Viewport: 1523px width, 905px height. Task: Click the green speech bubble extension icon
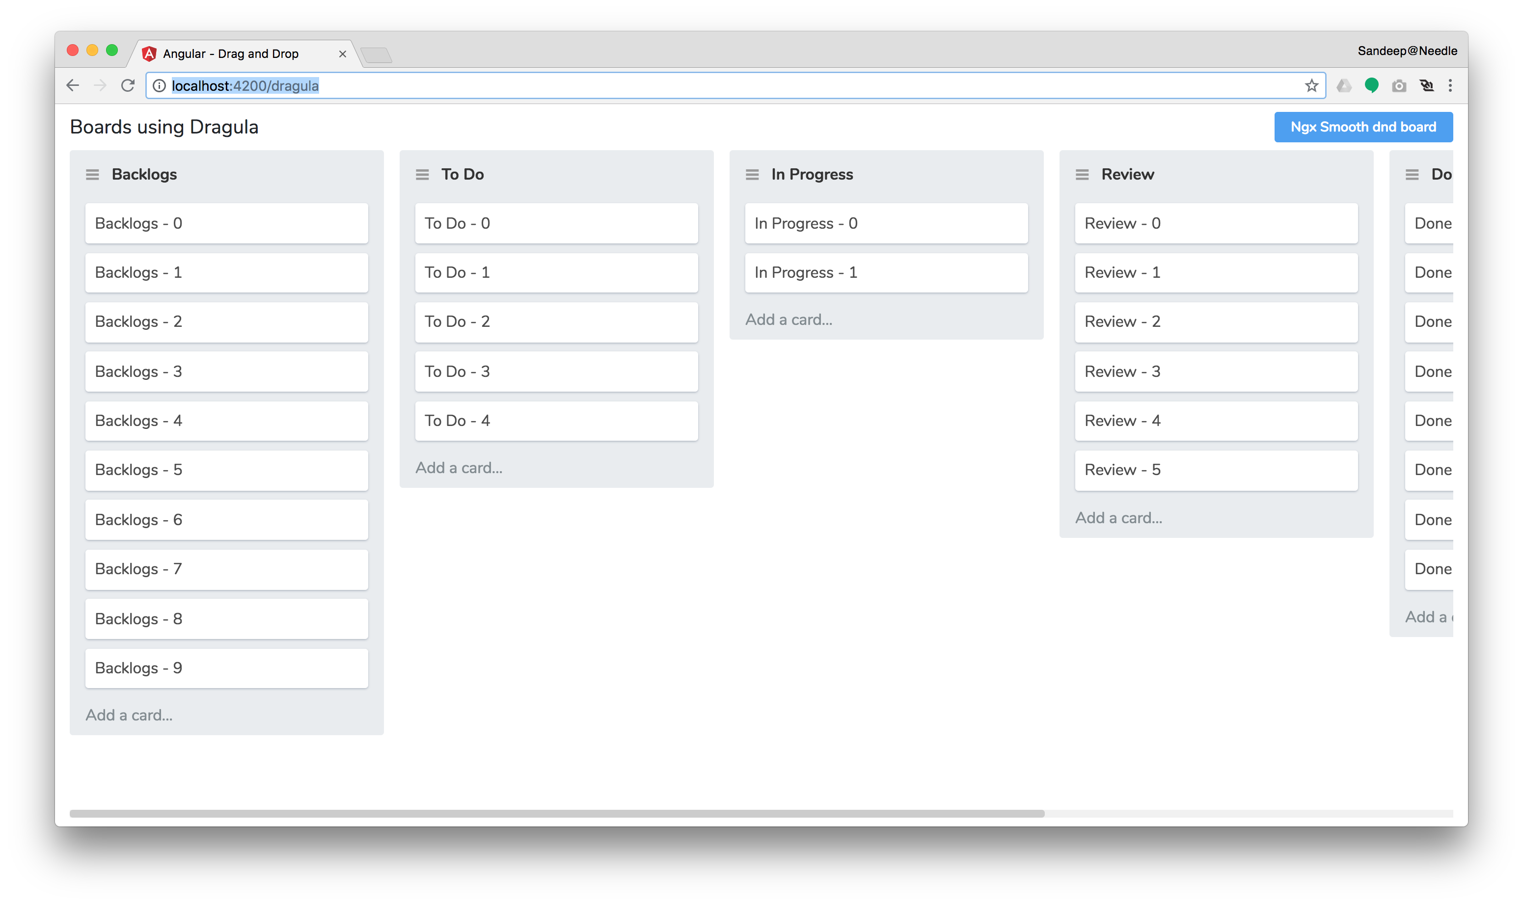coord(1372,85)
